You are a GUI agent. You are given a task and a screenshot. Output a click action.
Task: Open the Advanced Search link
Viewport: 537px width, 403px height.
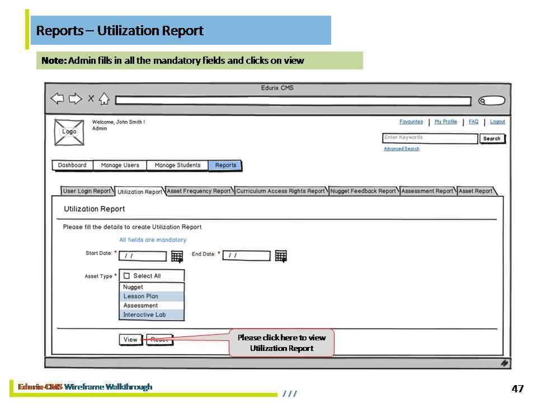point(401,149)
